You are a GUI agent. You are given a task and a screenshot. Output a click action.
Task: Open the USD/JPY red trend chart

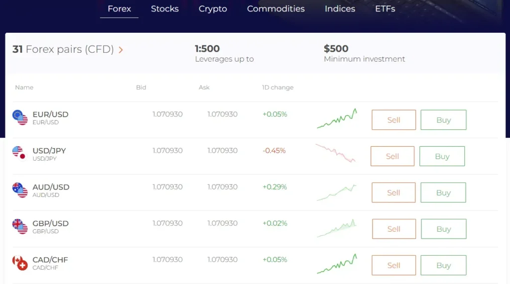335,154
